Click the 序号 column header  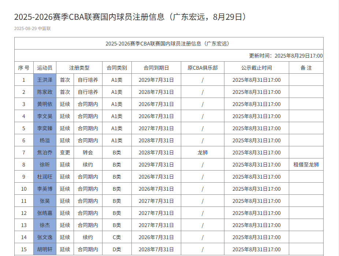pyautogui.click(x=24, y=68)
